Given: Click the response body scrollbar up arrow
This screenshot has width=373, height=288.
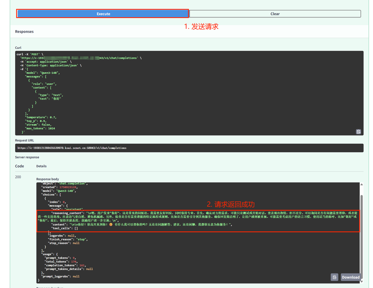Looking at the screenshot, I should click(x=362, y=185).
